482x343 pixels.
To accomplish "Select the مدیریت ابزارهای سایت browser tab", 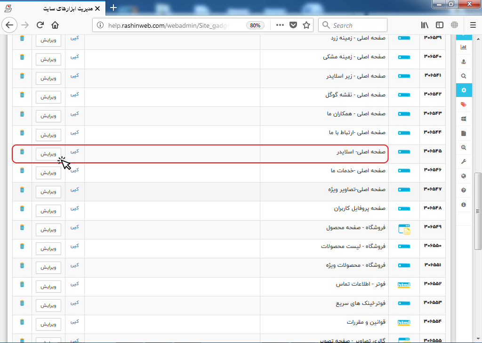I will (53, 8).
